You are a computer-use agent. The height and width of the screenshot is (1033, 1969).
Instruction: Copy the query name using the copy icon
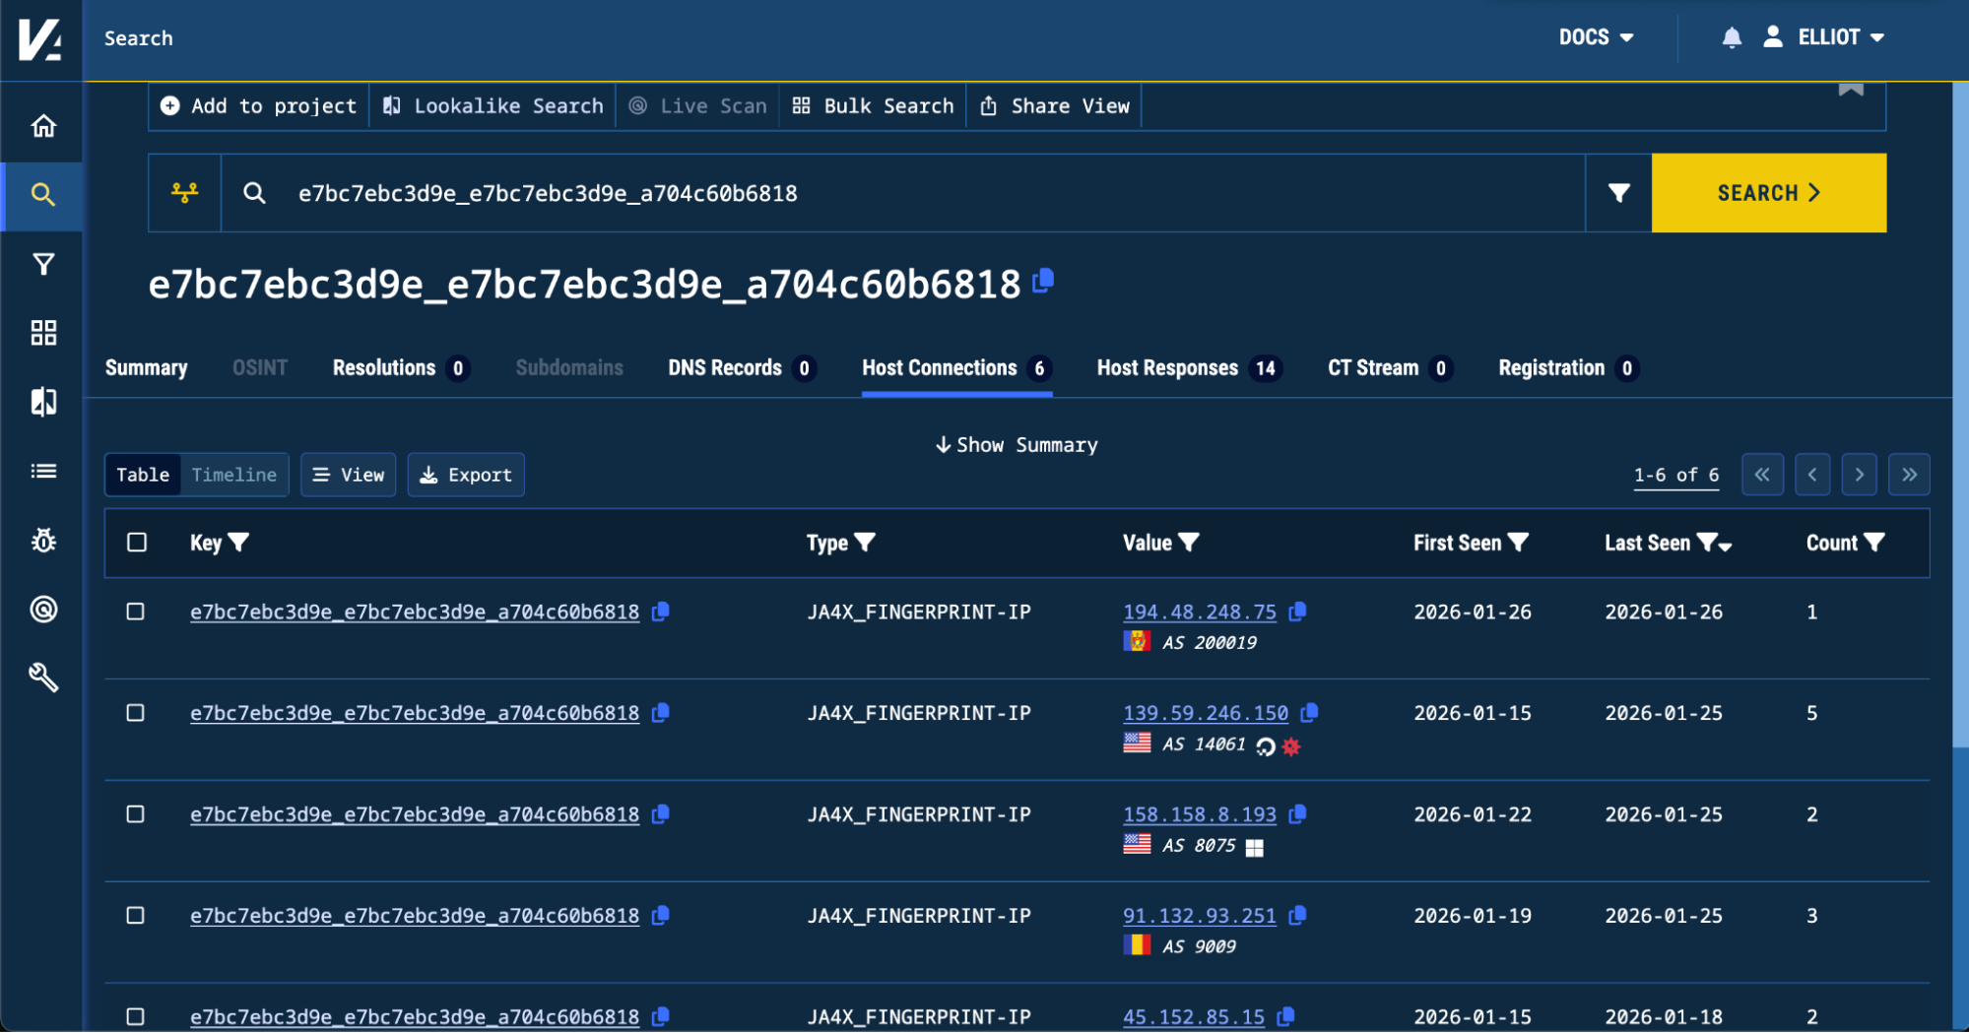click(1043, 282)
